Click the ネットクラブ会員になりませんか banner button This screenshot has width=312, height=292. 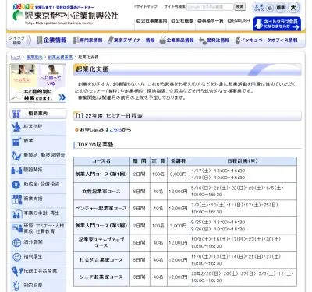[x=277, y=24]
